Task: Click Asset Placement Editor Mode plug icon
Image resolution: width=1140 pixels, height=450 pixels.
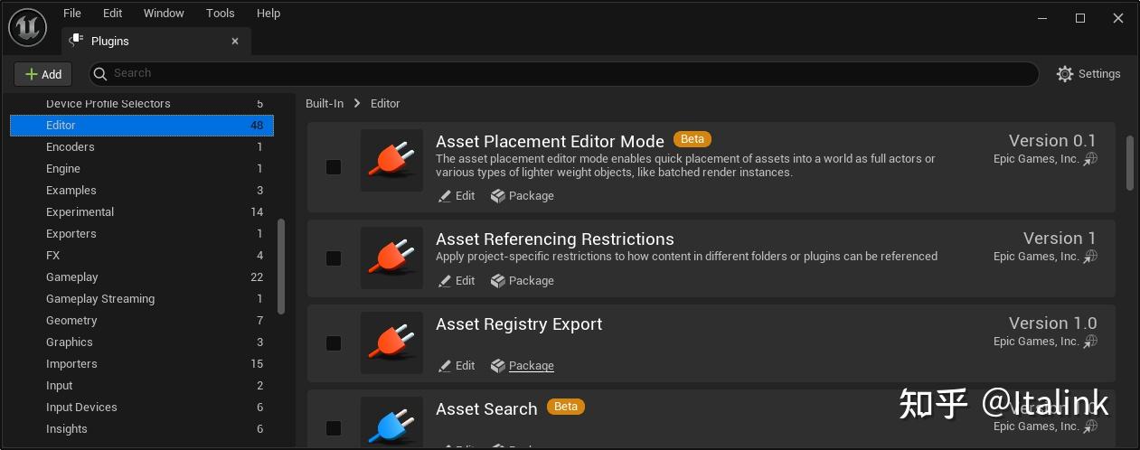Action: 391,160
